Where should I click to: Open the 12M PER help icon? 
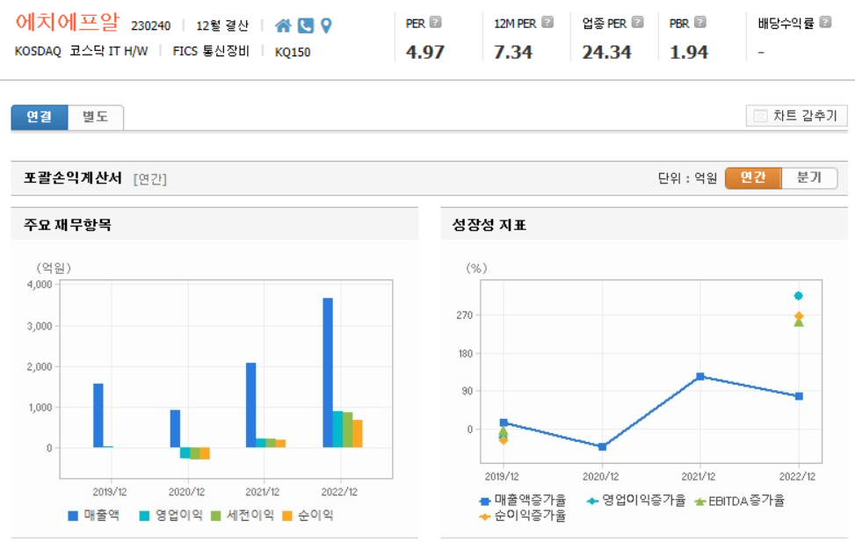coord(547,19)
